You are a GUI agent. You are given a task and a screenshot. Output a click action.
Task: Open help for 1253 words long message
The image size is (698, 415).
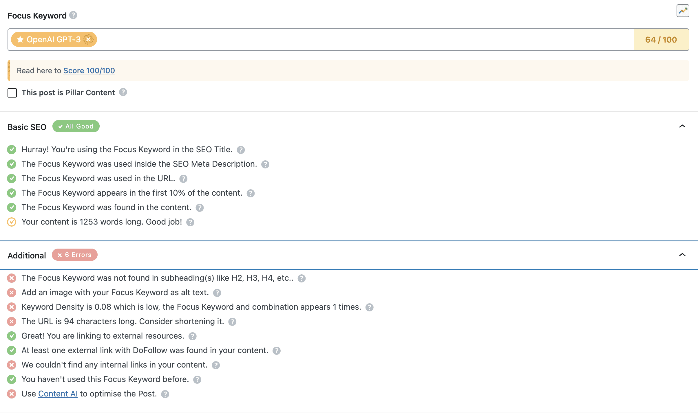(x=190, y=222)
